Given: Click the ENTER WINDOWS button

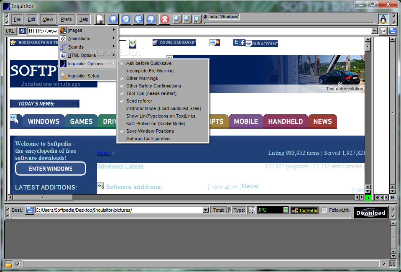Looking at the screenshot, I should (51, 169).
